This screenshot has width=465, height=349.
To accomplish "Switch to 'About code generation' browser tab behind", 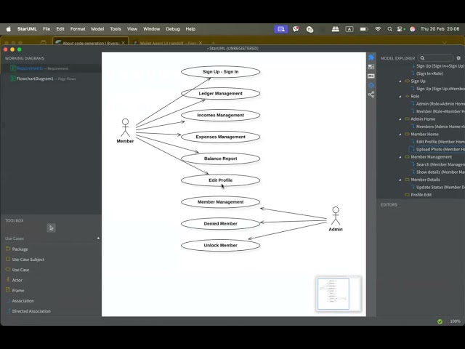I will pyautogui.click(x=90, y=43).
